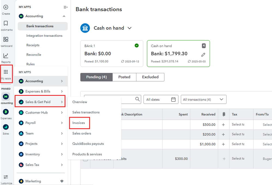Viewport: 272px width, 185px height.
Task: Switch to Posted tab
Action: (124, 77)
